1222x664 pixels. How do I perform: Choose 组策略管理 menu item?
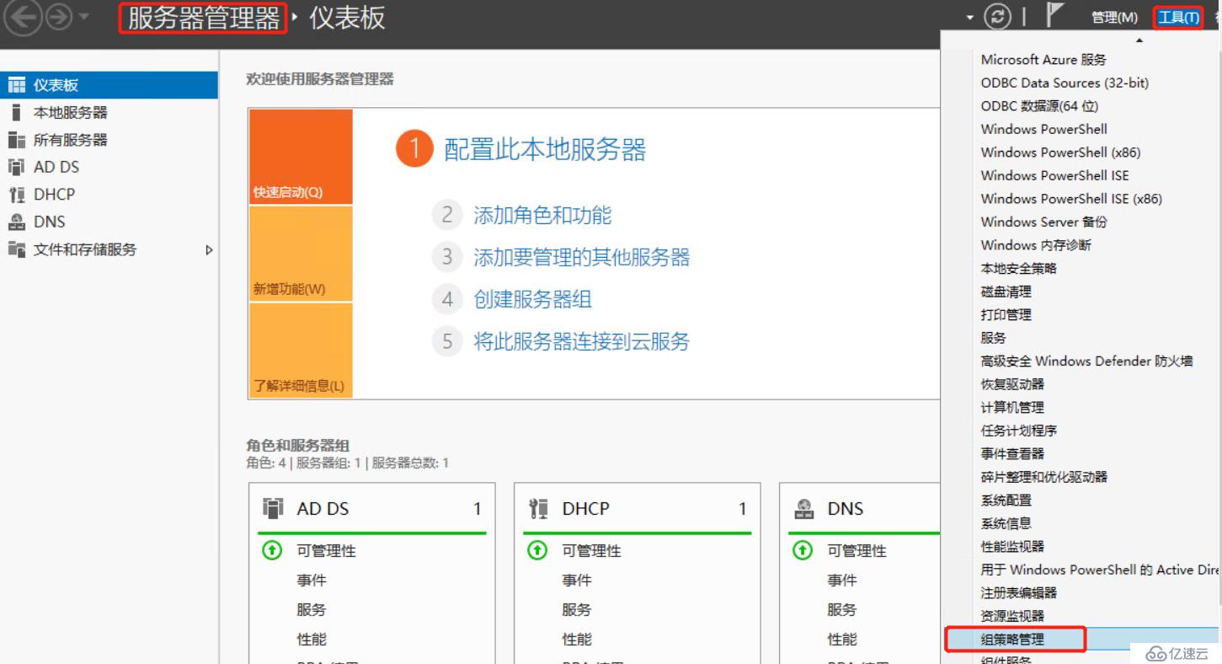point(1012,640)
